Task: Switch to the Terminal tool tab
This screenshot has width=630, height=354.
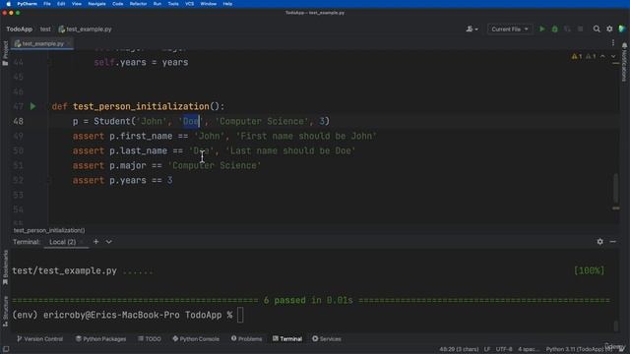Action: click(287, 338)
